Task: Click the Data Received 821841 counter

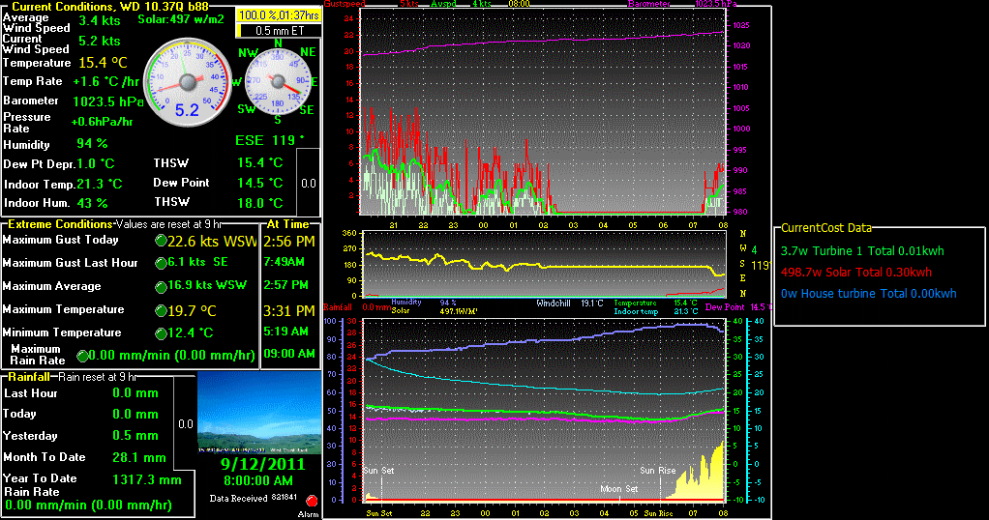Action: (x=253, y=498)
